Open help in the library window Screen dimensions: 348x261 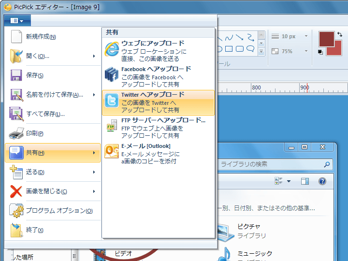point(322,181)
